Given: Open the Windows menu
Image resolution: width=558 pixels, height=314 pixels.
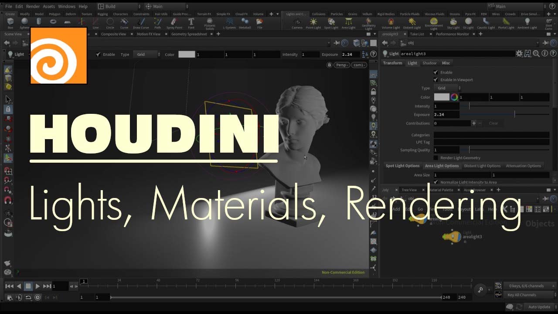Looking at the screenshot, I should point(67,7).
